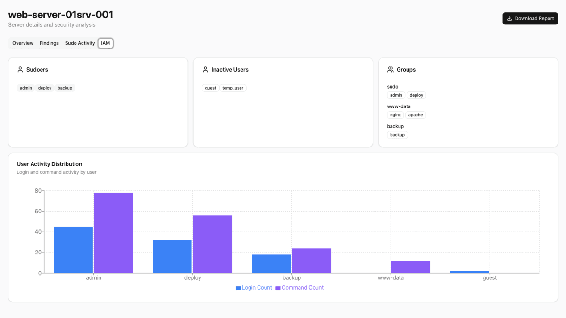Select the guest badge under Inactive Users
This screenshot has width=566, height=318.
pyautogui.click(x=210, y=88)
